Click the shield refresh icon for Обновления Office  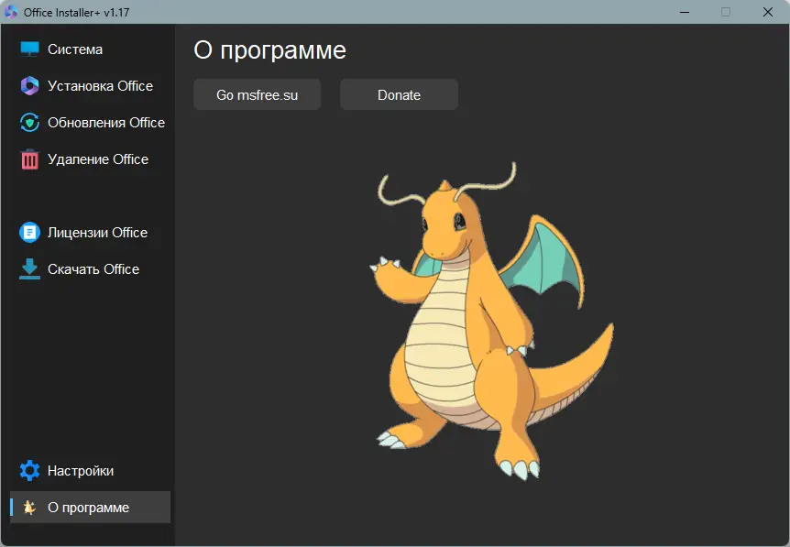tap(29, 123)
